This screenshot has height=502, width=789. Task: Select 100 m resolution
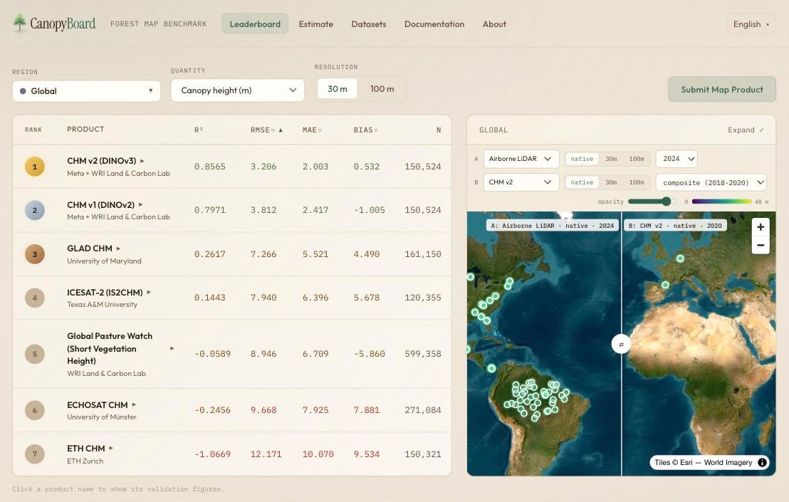pyautogui.click(x=382, y=88)
